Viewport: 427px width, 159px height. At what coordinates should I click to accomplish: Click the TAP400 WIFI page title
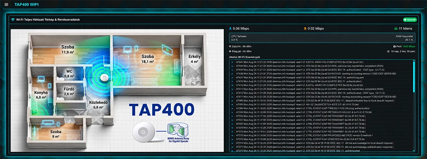(x=26, y=5)
